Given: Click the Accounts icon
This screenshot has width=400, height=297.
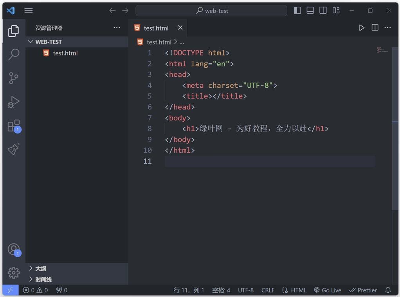Looking at the screenshot, I should 14,249.
